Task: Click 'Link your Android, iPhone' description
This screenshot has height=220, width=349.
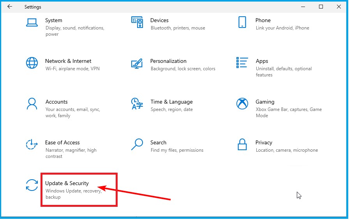Action: coord(282,28)
